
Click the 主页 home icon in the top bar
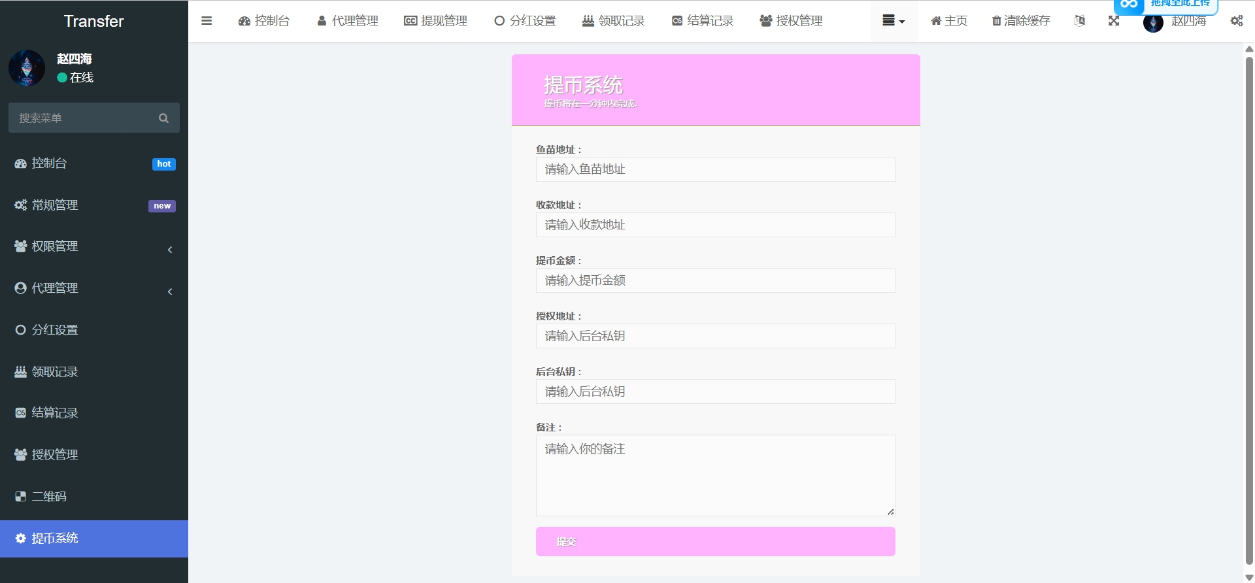tap(936, 21)
